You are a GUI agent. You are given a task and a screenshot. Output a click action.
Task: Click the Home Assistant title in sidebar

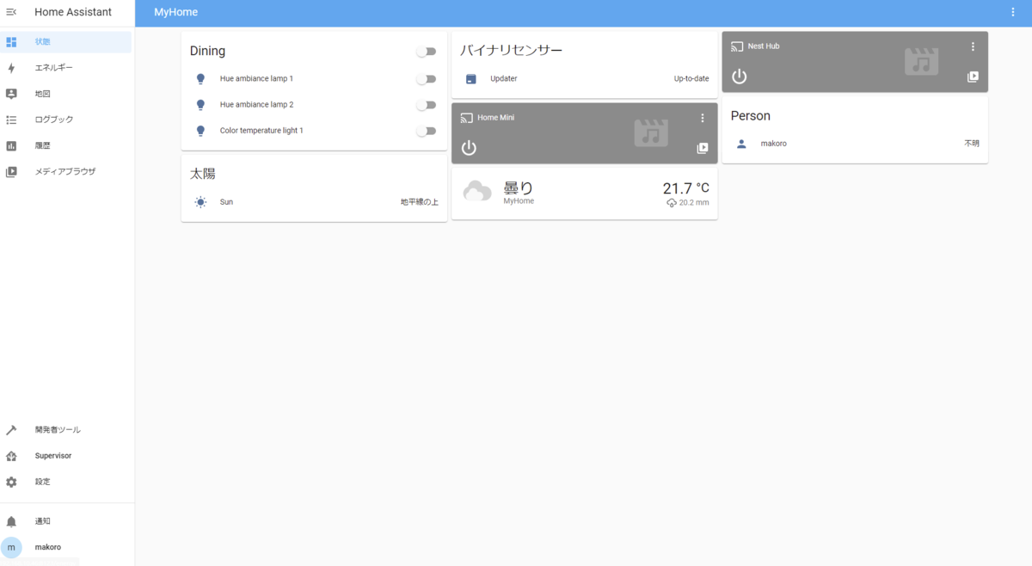(x=73, y=12)
